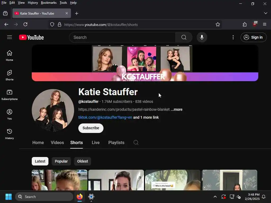Click the KCSTAUFFER channel banner
The image size is (271, 203).
coord(145,63)
